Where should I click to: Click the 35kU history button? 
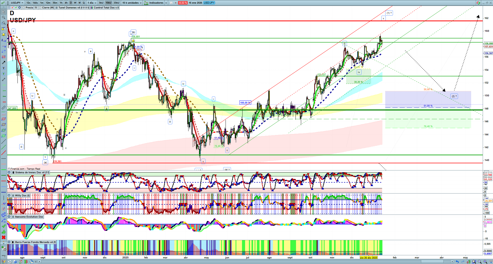coord(116,3)
